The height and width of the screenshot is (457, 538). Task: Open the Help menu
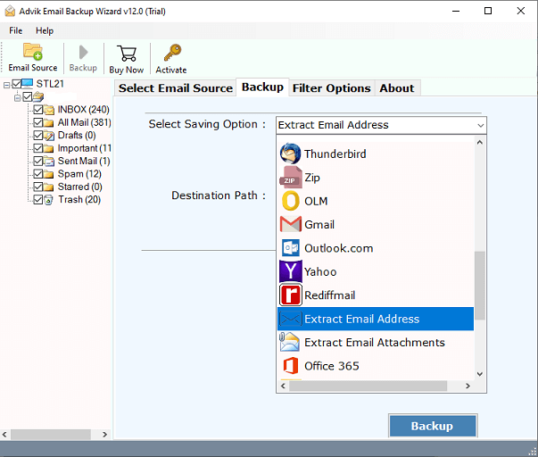click(x=45, y=30)
